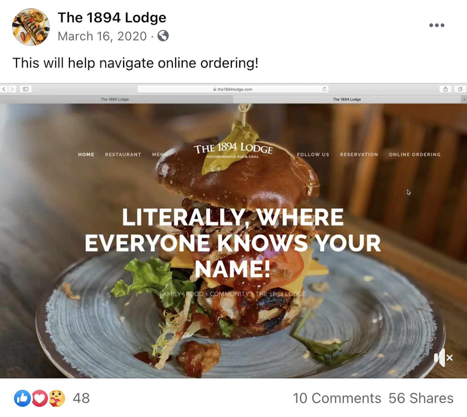The height and width of the screenshot is (417, 467).
Task: Click The 1894 Lodge page name
Action: 112,17
